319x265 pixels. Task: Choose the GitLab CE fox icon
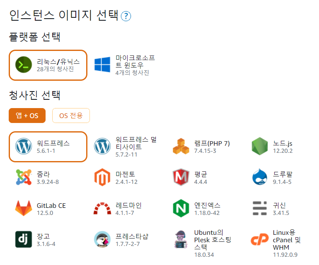point(24,208)
